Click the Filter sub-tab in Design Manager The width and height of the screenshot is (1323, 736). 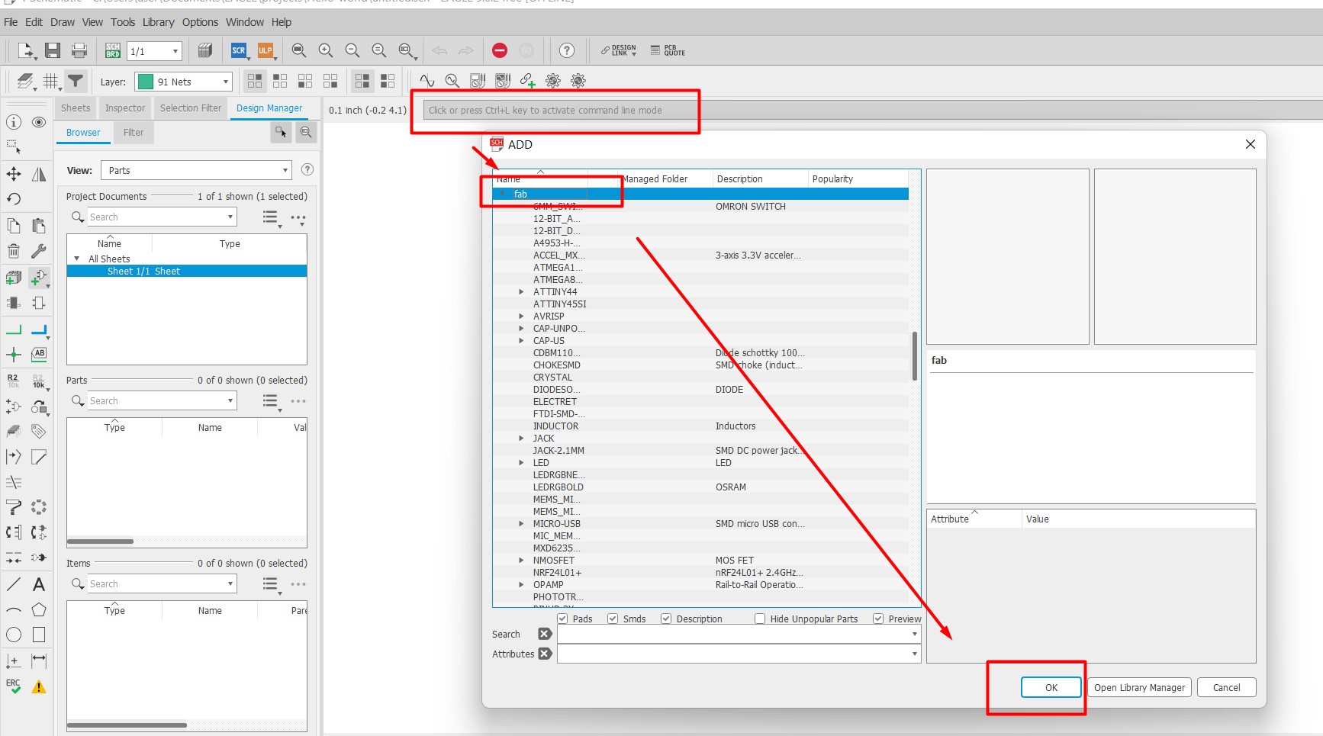coord(134,133)
